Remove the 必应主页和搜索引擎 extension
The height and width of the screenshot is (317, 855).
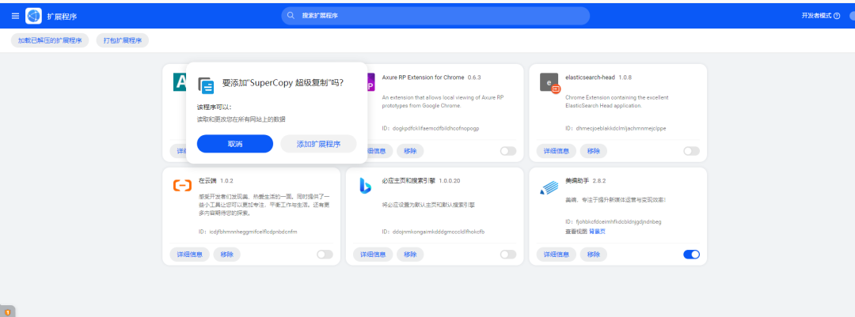point(410,255)
